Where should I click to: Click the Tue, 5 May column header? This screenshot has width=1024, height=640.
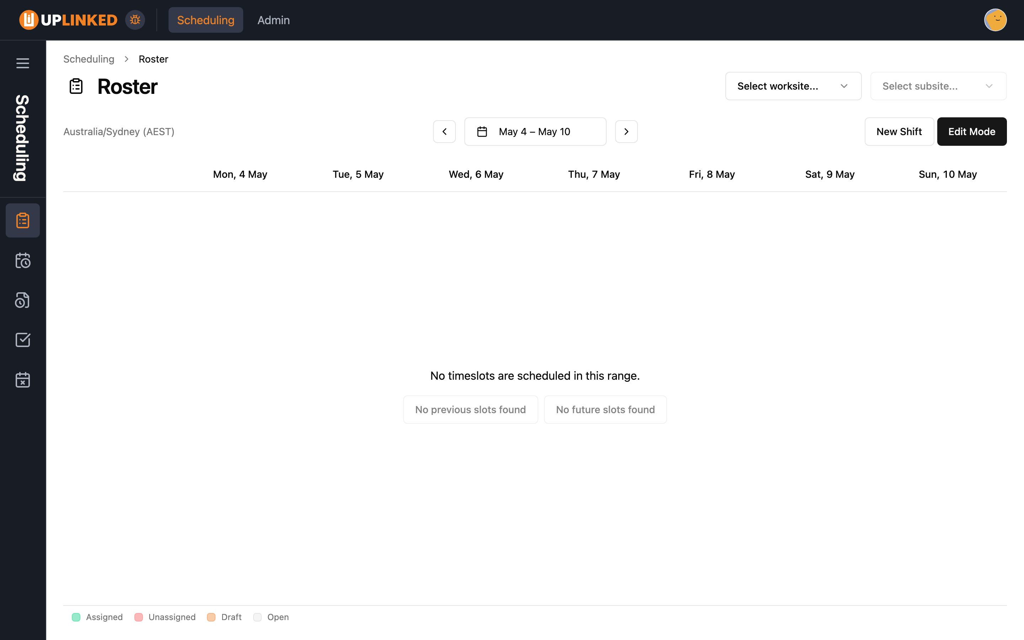coord(358,174)
